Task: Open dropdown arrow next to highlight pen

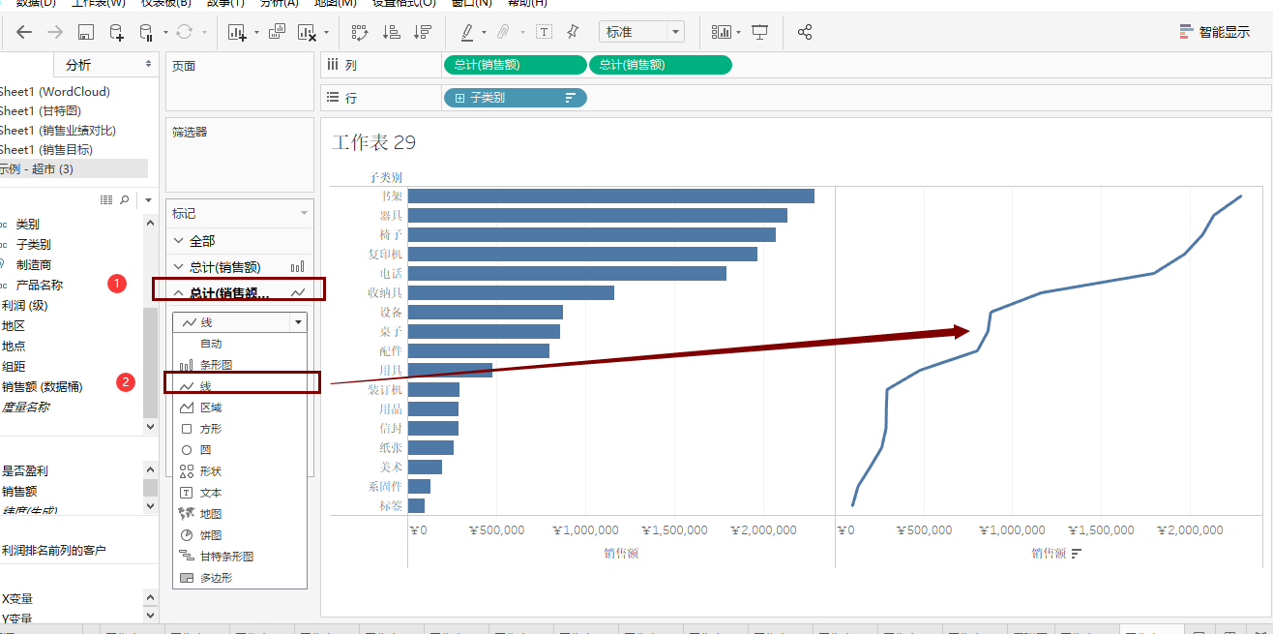Action: [484, 33]
